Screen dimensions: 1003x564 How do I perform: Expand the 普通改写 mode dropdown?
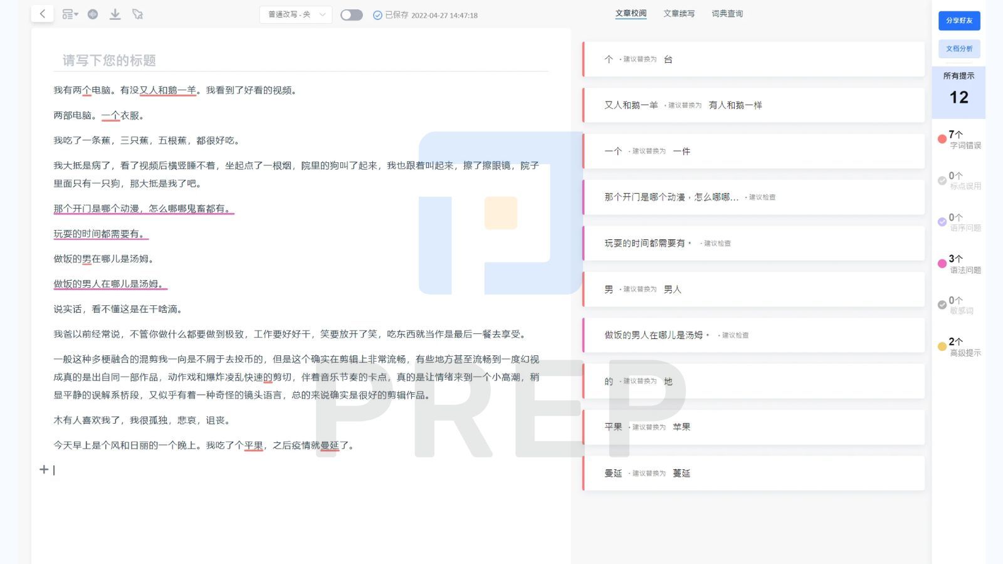tap(296, 14)
